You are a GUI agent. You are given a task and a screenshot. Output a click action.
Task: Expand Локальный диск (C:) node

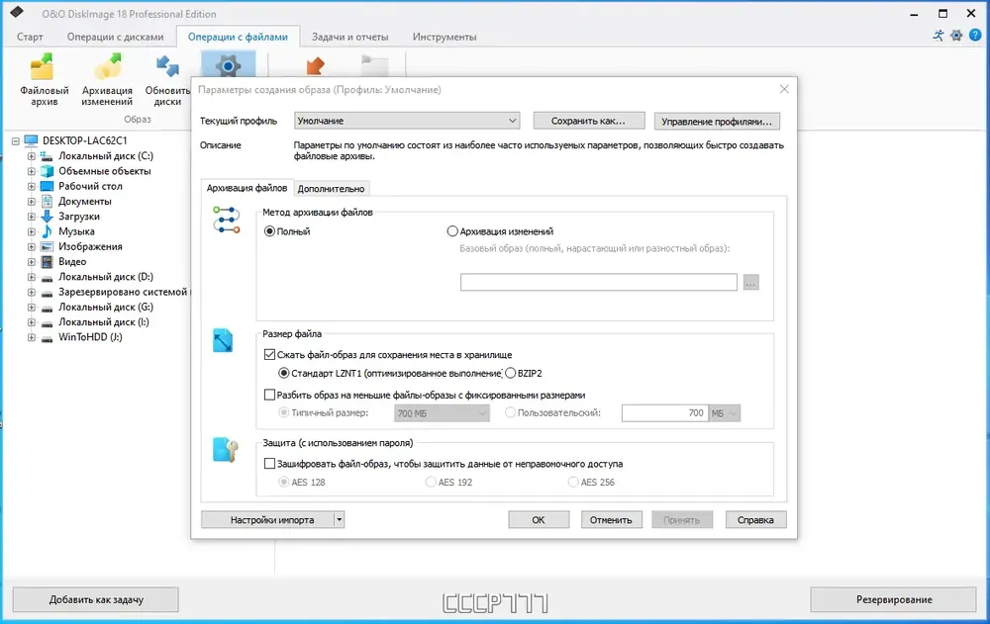tap(31, 156)
